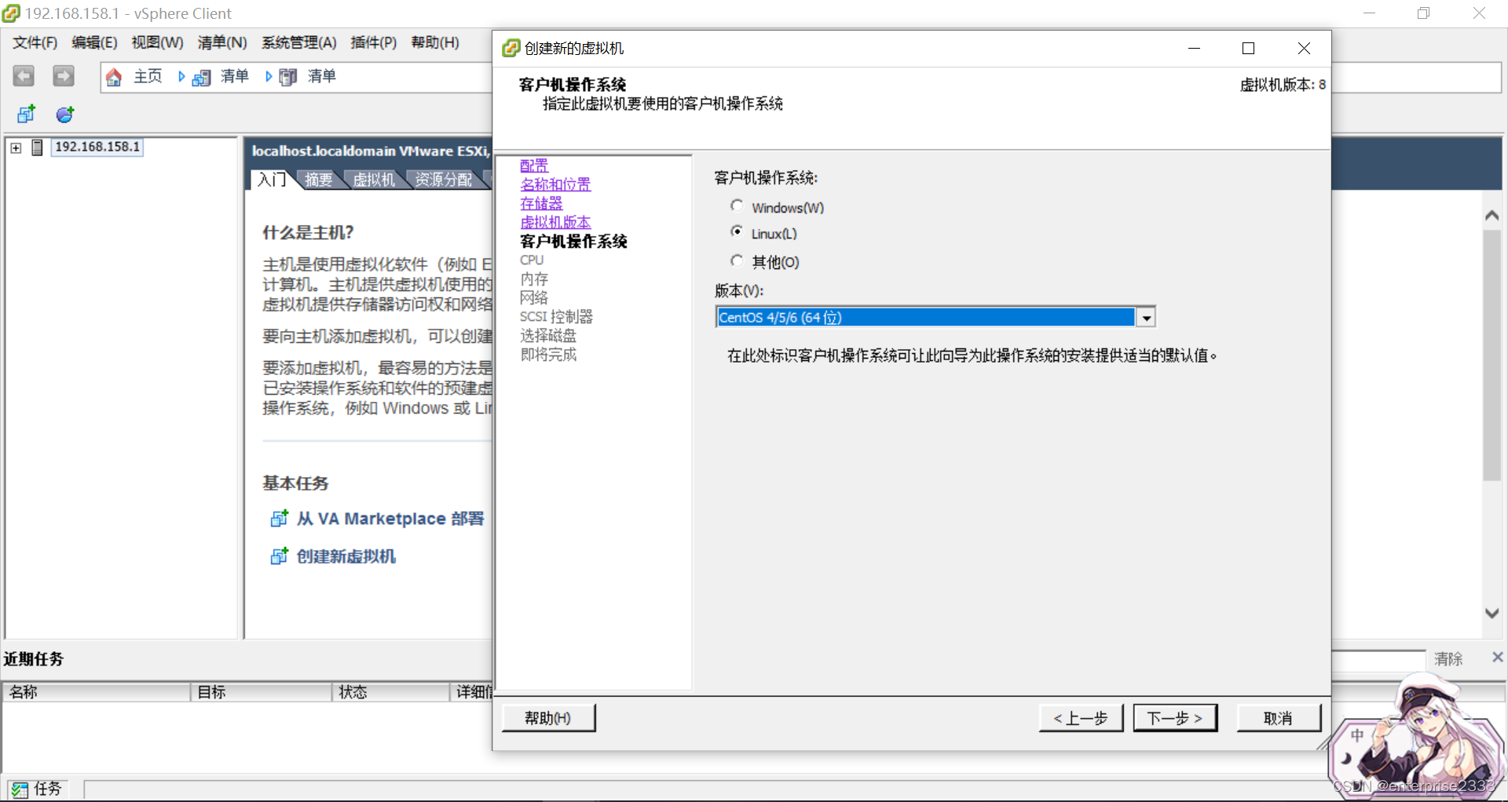
Task: Expand the second breadcrumb arrow before 清单
Action: pyautogui.click(x=269, y=77)
